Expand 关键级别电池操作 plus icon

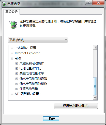[x=17, y=63]
